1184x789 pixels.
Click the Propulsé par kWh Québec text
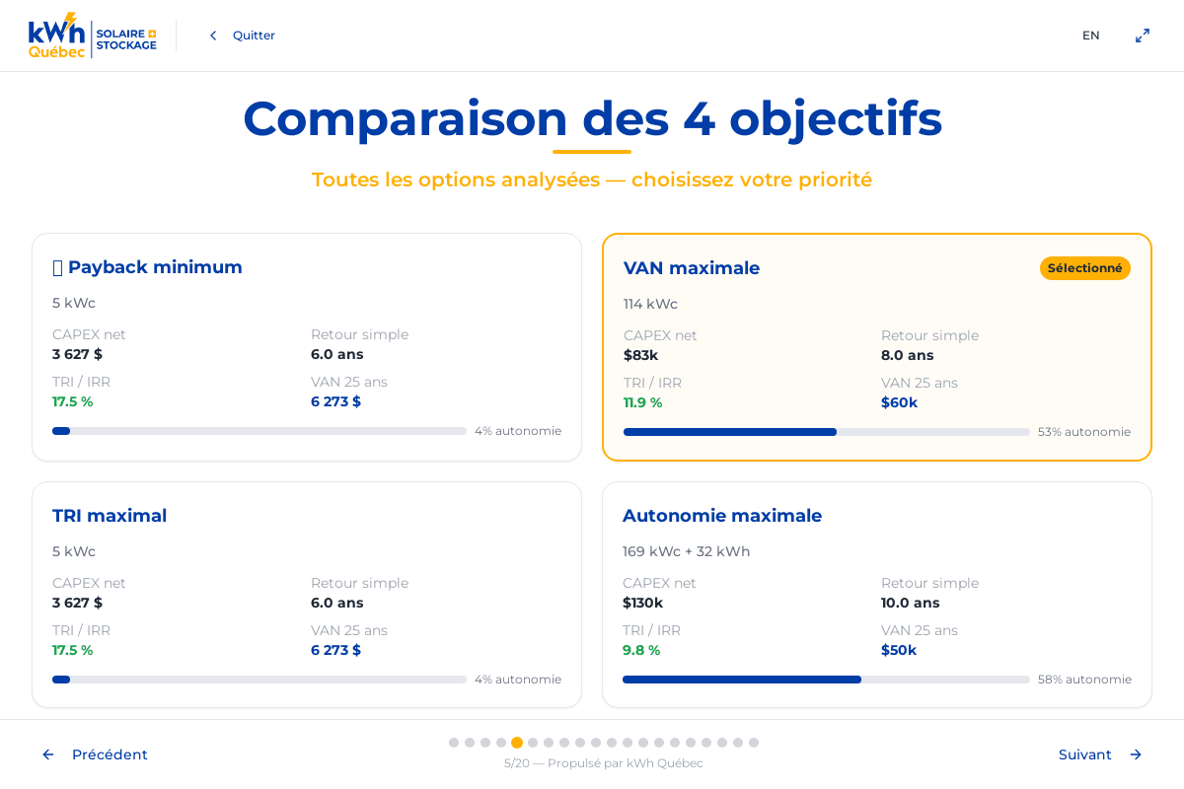click(x=604, y=763)
